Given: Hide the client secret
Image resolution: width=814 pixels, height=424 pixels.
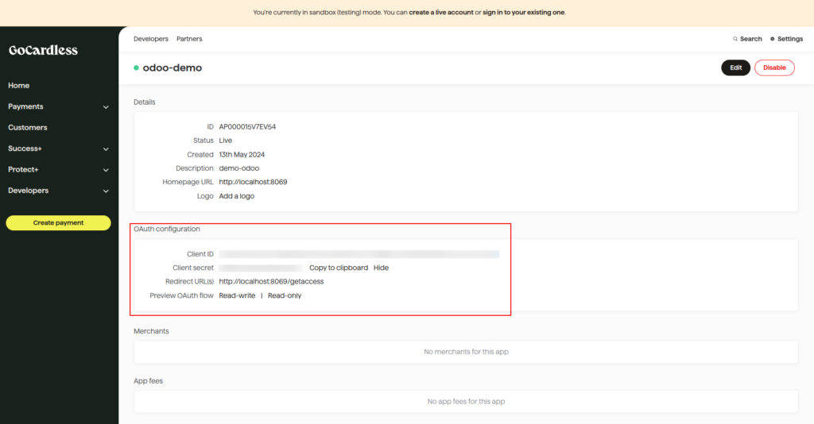Looking at the screenshot, I should point(381,268).
